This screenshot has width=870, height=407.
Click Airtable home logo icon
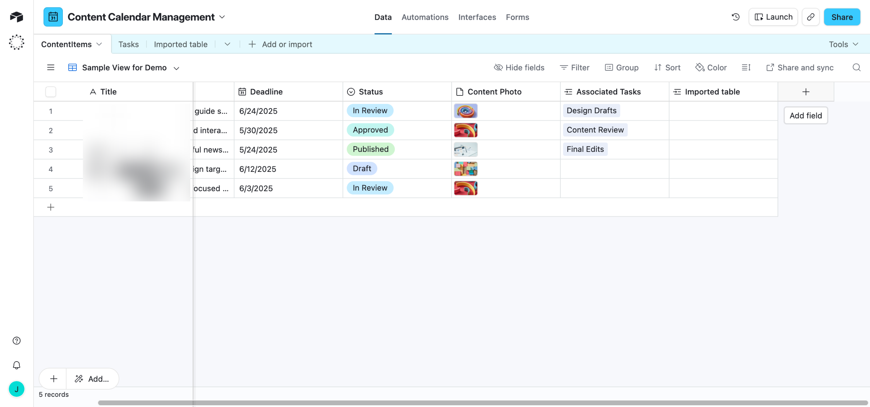(x=16, y=17)
